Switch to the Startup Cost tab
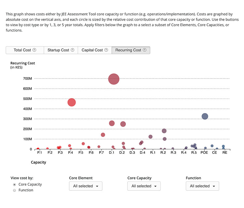The height and width of the screenshot is (208, 244). point(61,50)
